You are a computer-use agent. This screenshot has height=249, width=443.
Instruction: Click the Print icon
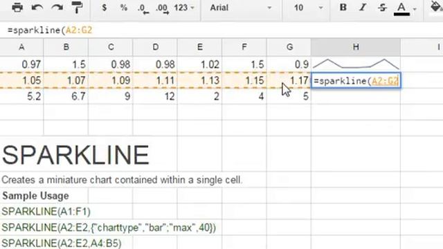(x=17, y=8)
